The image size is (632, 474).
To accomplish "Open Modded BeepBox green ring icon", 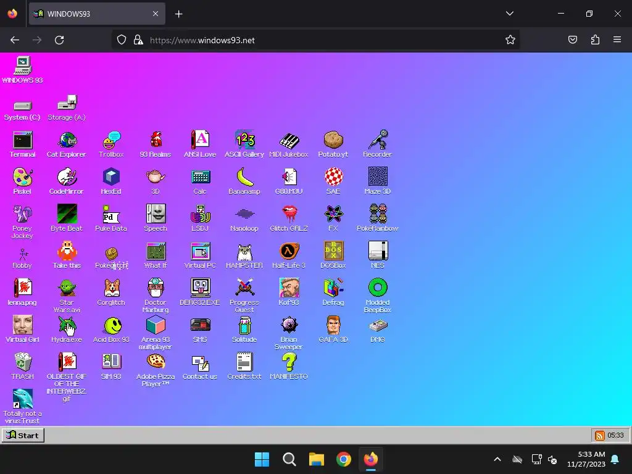I will pos(378,296).
